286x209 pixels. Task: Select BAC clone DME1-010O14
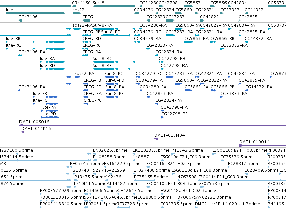point(254,142)
